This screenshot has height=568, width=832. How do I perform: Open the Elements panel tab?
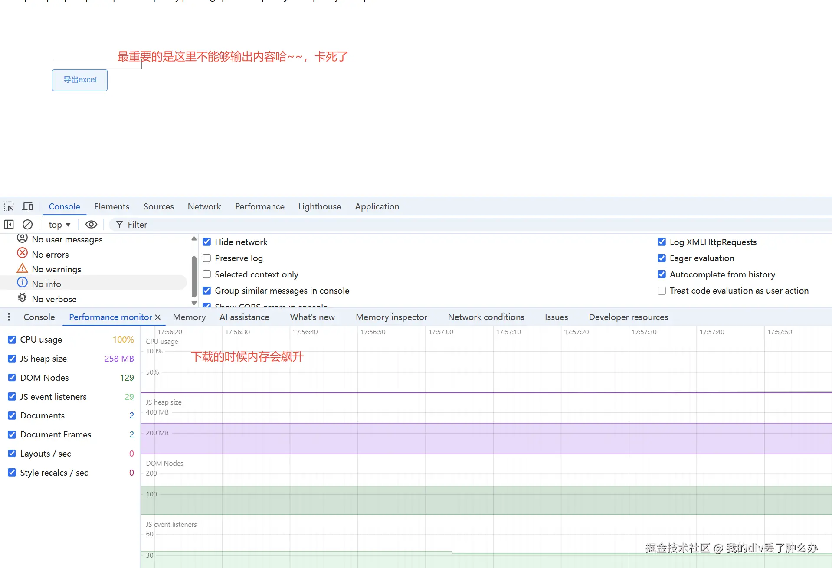111,206
